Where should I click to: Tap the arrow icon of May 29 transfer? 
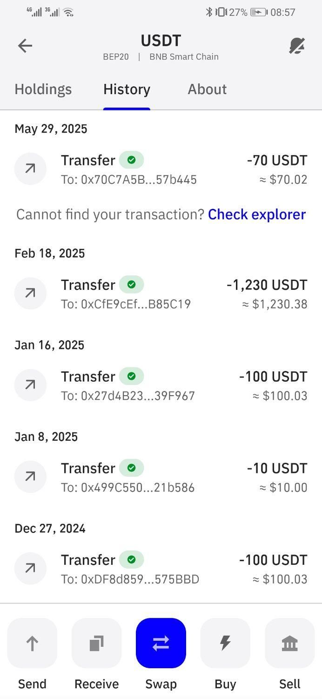[x=30, y=169]
